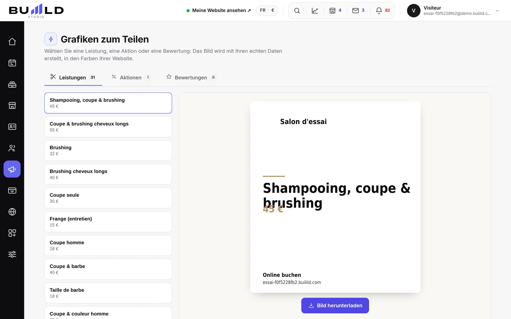This screenshot has height=319, width=511.
Task: Open the shop storefront sidebar icon
Action: pos(12,106)
